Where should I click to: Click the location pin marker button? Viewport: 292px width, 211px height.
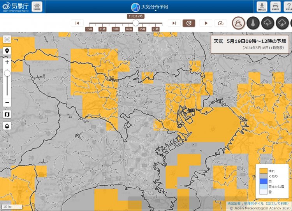[x=7, y=51]
